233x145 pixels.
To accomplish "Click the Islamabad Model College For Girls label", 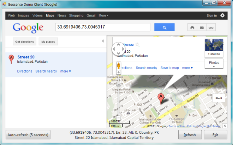I will click(150, 121).
